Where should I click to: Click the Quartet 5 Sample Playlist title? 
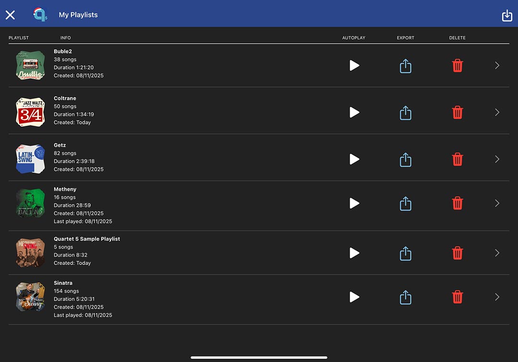[87, 239]
